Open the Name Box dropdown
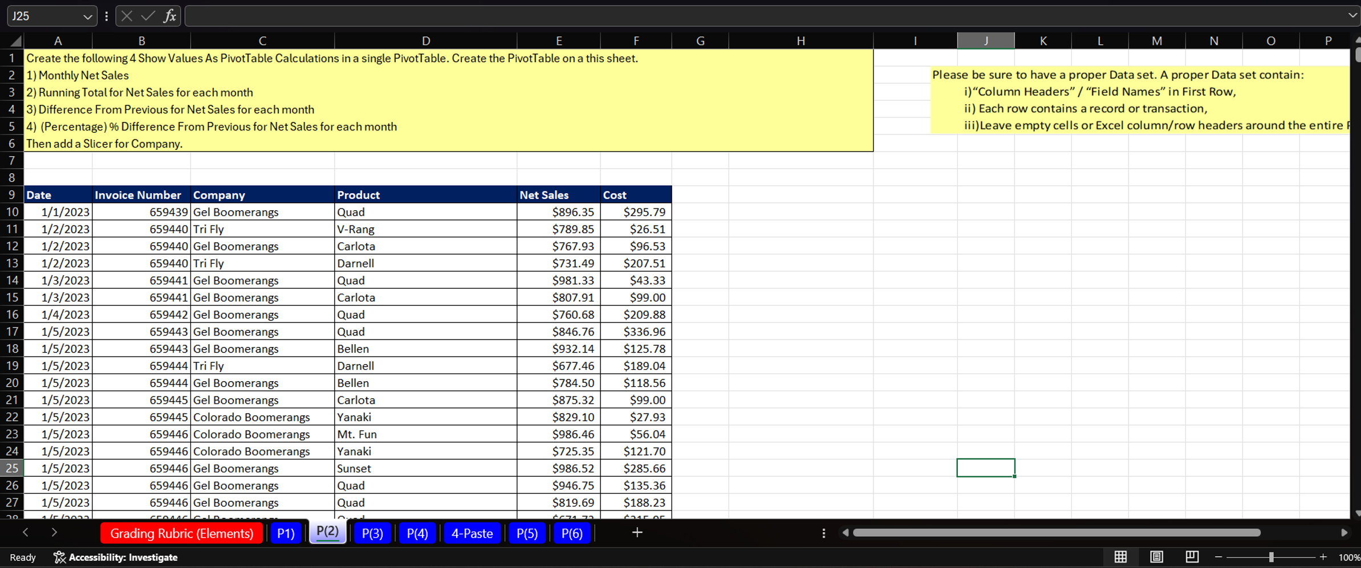1361x568 pixels. point(88,16)
